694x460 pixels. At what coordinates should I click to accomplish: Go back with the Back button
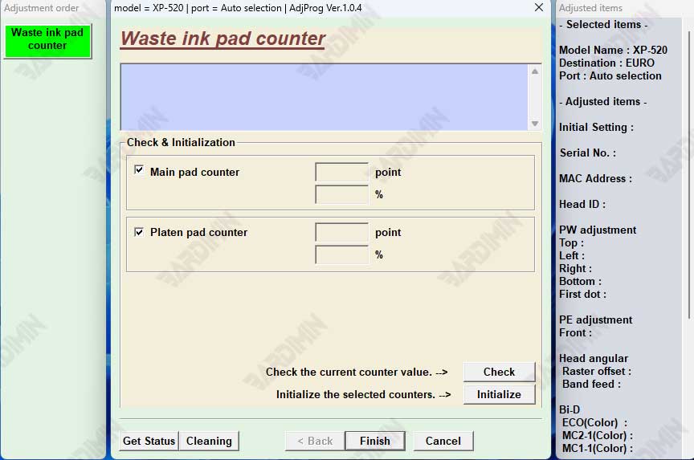(314, 441)
